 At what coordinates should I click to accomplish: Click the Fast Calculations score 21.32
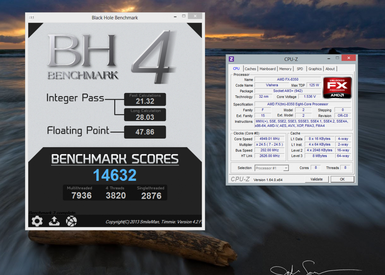tap(145, 101)
